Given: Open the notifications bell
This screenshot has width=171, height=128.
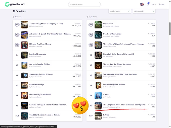Looking at the screenshot, I should 148,4.
